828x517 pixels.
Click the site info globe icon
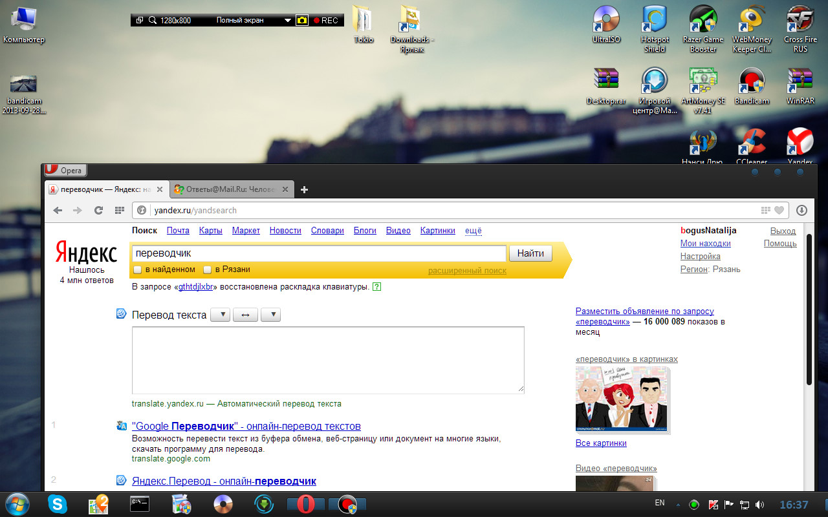(x=142, y=210)
